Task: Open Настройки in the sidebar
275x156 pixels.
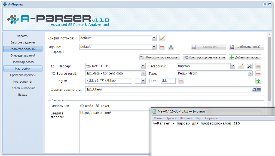Action: (23, 68)
